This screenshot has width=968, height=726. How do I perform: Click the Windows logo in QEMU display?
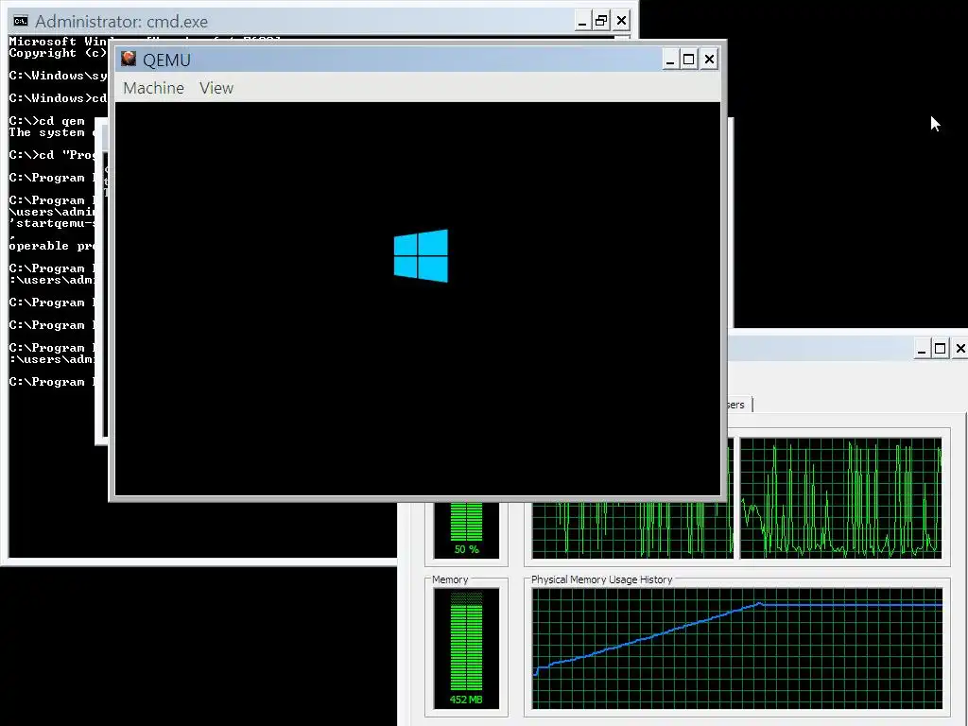[421, 255]
